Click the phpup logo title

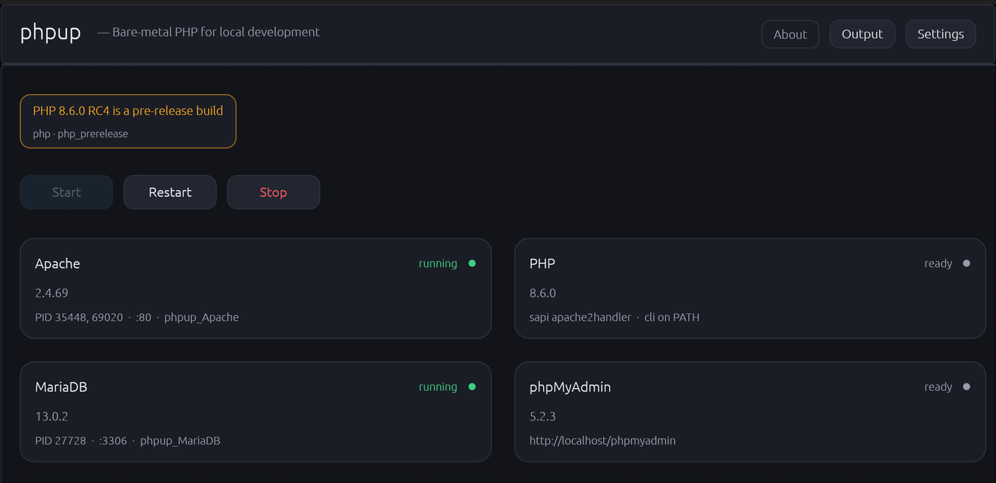click(51, 32)
